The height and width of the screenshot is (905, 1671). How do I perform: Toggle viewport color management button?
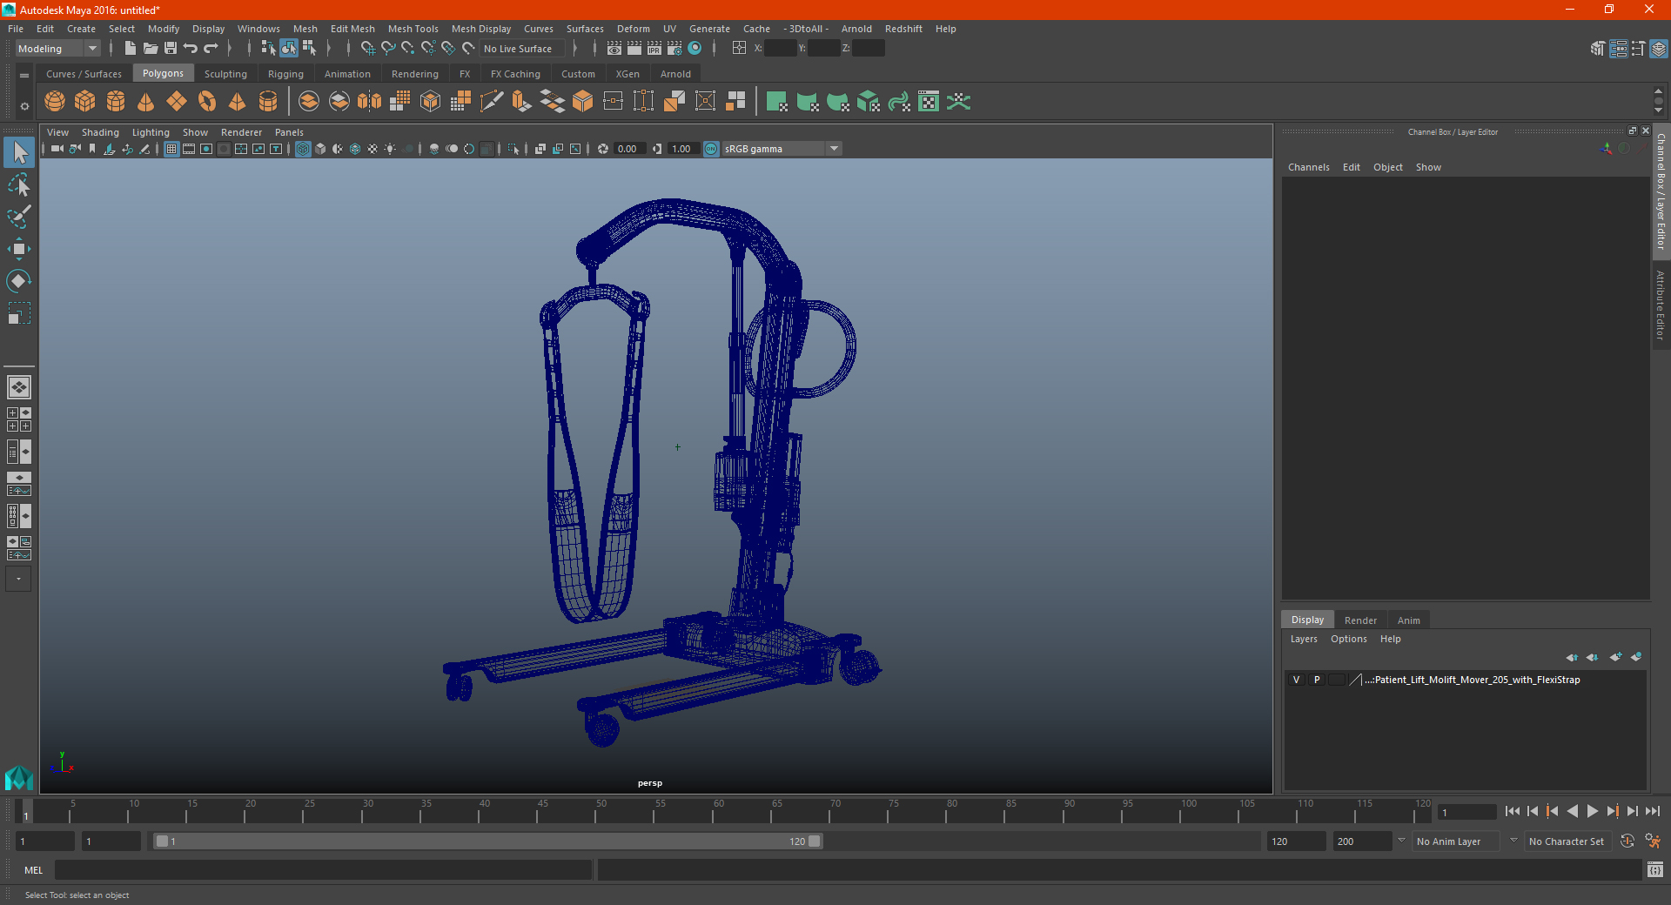coord(711,149)
